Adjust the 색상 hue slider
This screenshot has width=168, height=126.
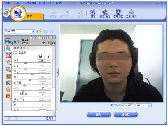[x=32, y=74]
